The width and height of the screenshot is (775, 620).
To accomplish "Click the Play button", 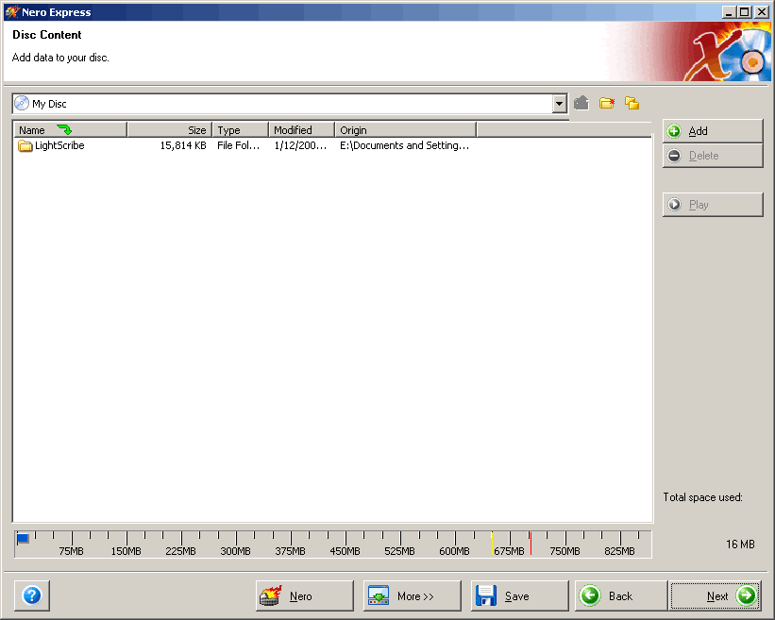I will 713,205.
